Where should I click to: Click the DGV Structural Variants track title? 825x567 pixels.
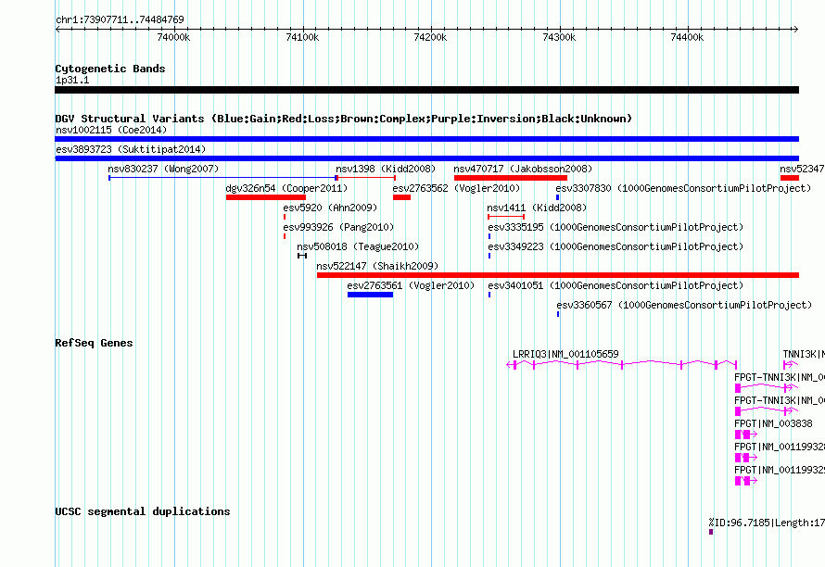343,119
